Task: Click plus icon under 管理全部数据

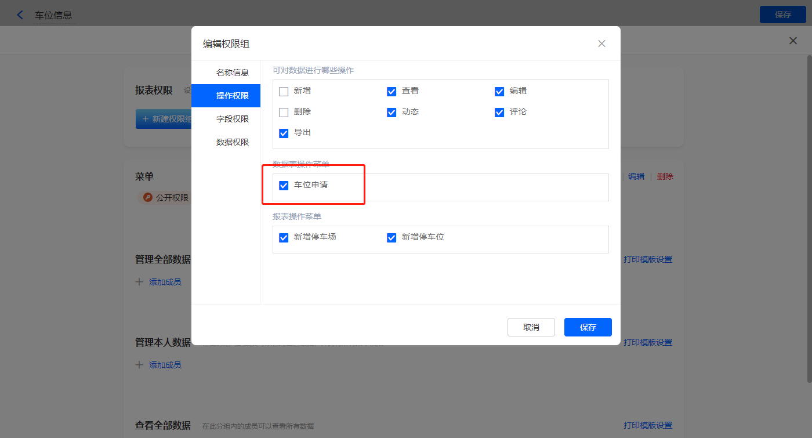Action: [139, 282]
